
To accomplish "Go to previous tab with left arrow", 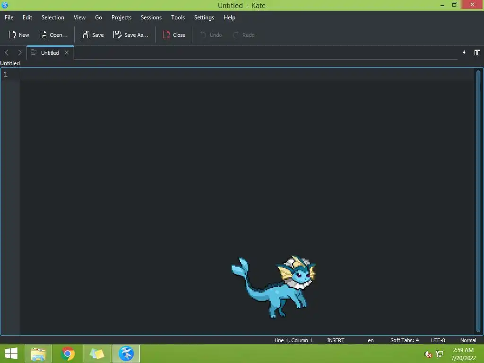I will point(7,52).
